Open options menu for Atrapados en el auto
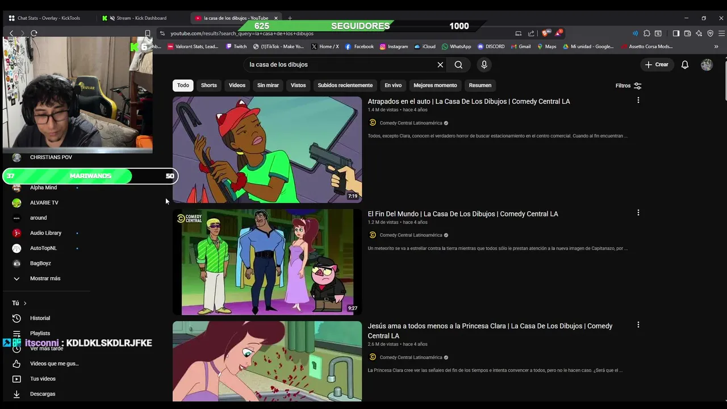This screenshot has height=409, width=727. (x=638, y=100)
